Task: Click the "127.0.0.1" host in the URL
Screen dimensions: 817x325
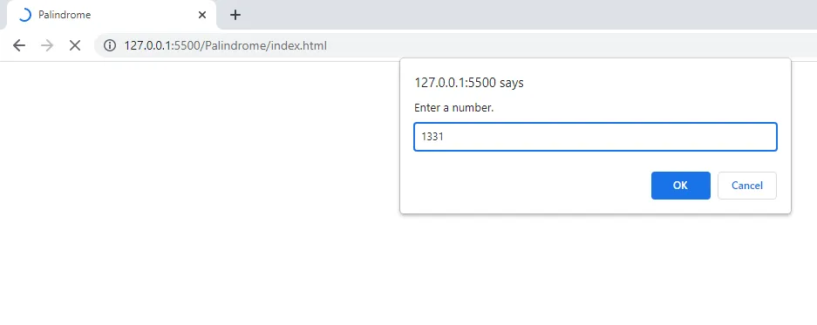Action: pyautogui.click(x=149, y=46)
